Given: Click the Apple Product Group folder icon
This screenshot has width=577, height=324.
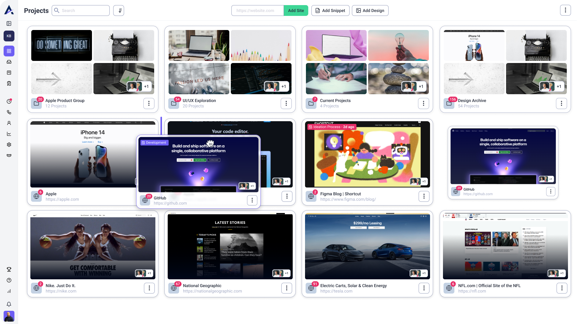Looking at the screenshot, I should point(36,103).
